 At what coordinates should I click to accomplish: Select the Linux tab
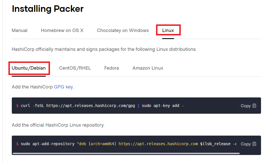click(x=168, y=31)
